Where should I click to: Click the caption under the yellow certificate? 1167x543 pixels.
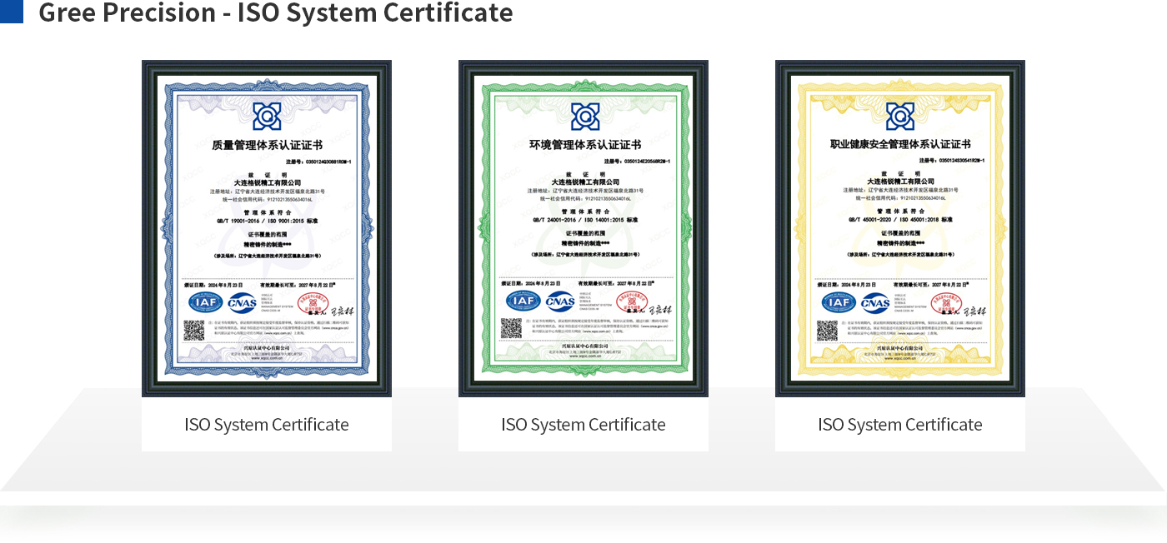tap(900, 425)
